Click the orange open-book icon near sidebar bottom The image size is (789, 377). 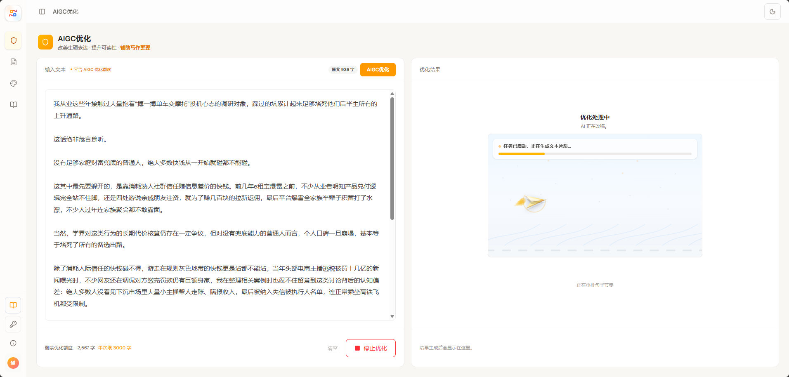(13, 305)
